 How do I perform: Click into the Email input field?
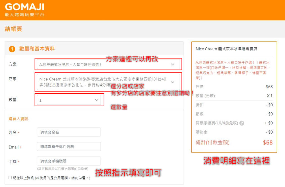tap(69, 147)
